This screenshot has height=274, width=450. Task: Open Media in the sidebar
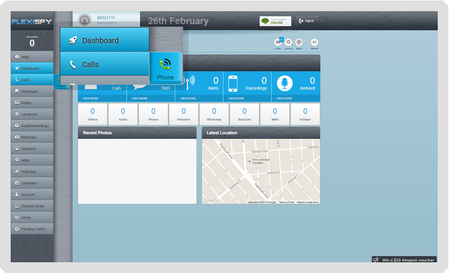pos(32,102)
